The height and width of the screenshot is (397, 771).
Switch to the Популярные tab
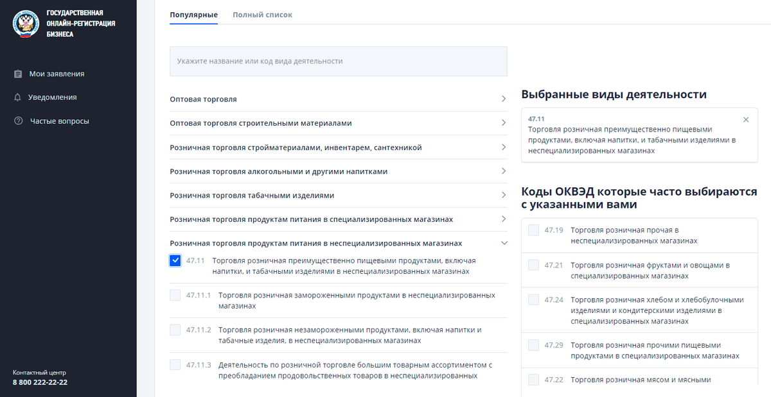click(x=193, y=15)
